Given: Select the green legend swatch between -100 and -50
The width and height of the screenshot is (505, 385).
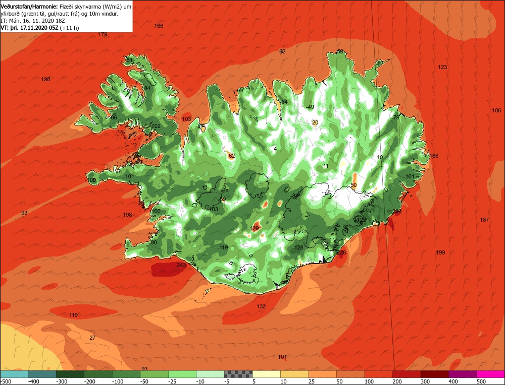Looking at the screenshot, I should 126,374.
